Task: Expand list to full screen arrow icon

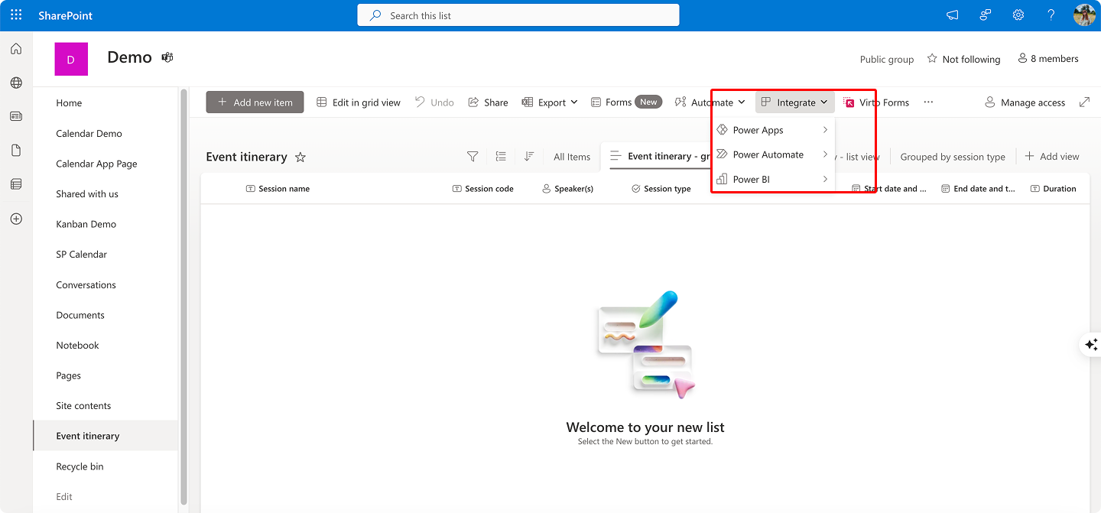Action: pos(1084,102)
